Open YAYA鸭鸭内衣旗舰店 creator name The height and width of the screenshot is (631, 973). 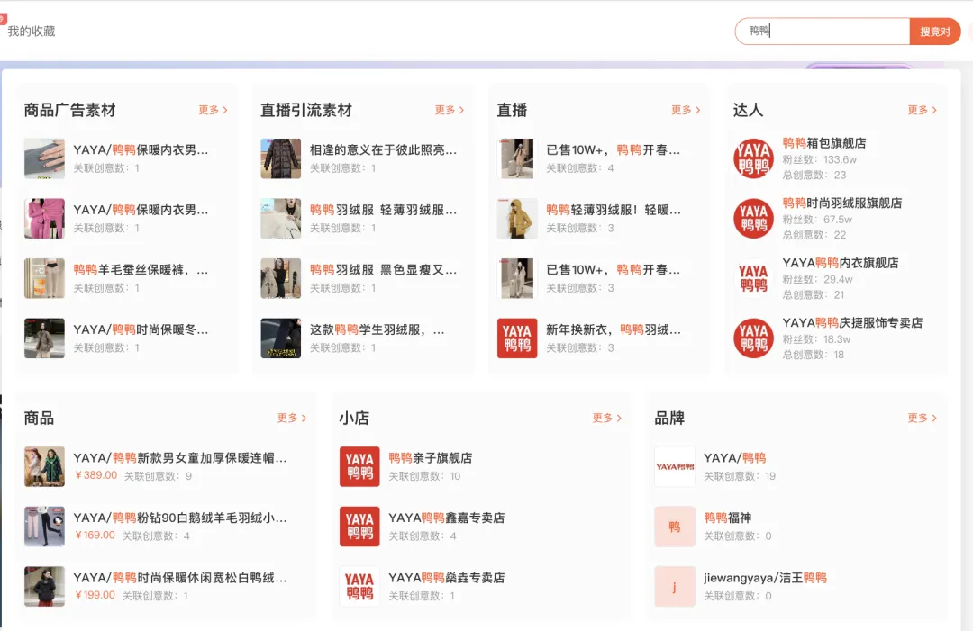[x=841, y=263]
